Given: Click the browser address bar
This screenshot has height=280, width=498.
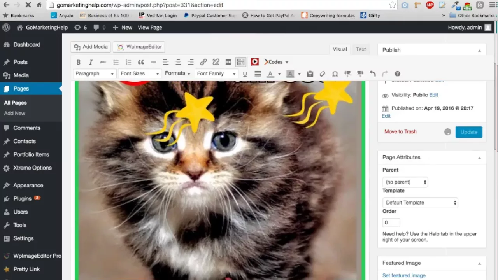Looking at the screenshot, I should [x=222, y=5].
